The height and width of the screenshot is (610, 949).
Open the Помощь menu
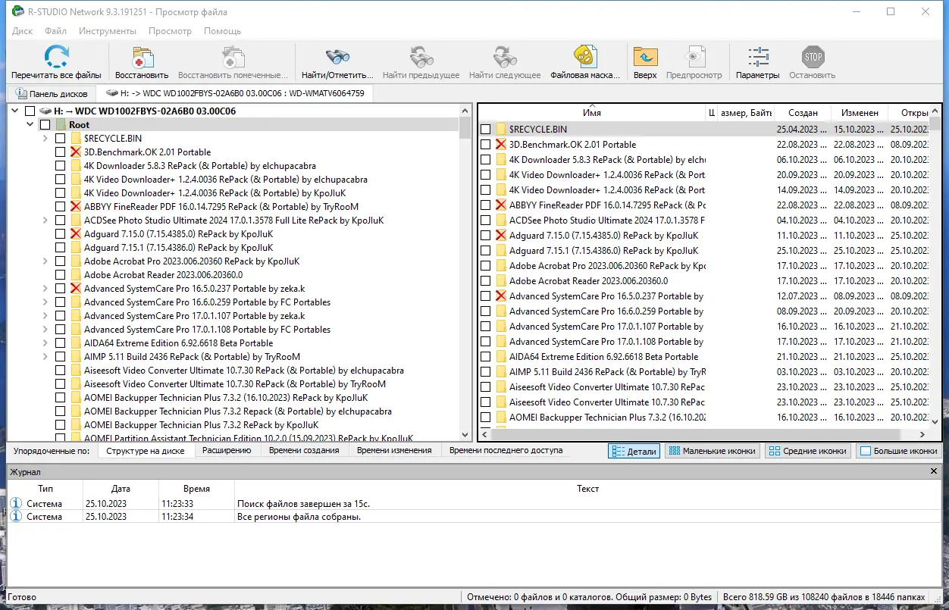pyautogui.click(x=222, y=31)
